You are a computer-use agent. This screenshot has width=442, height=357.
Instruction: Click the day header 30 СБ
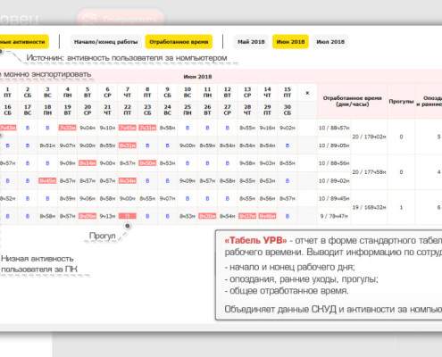[x=288, y=110]
